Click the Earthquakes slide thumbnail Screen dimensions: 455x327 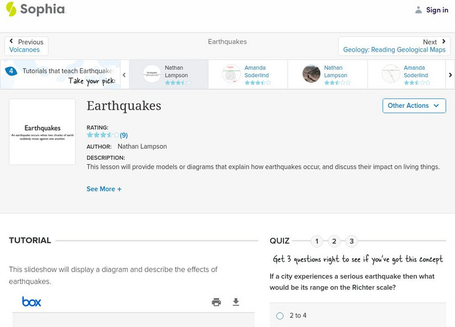coord(43,132)
